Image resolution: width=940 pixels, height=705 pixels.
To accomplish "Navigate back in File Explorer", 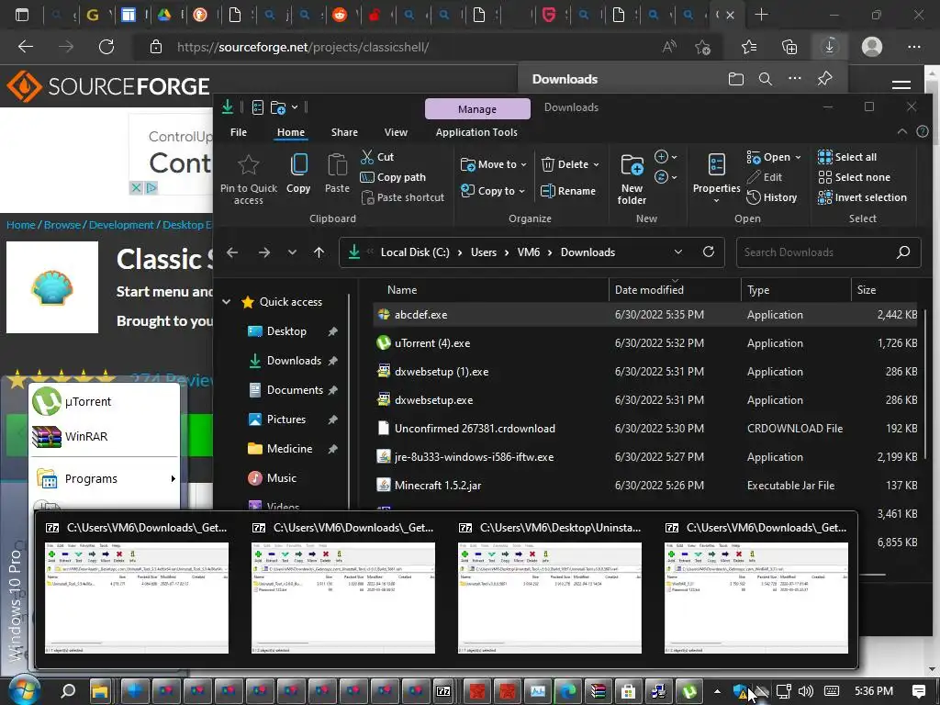I will click(232, 252).
